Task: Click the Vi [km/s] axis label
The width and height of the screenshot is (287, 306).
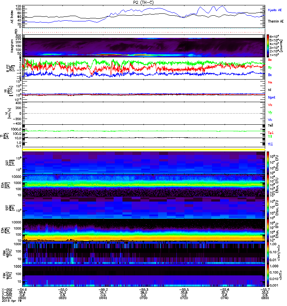Action: [8, 113]
